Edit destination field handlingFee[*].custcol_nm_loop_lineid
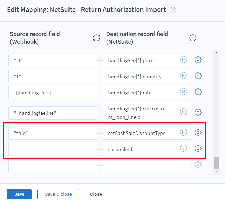 (147, 113)
